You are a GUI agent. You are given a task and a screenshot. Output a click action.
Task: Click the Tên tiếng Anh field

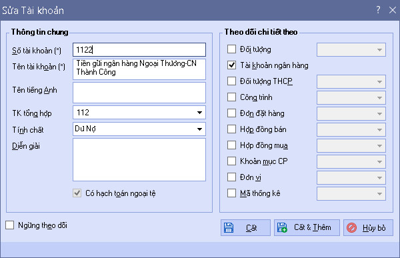pyautogui.click(x=139, y=93)
